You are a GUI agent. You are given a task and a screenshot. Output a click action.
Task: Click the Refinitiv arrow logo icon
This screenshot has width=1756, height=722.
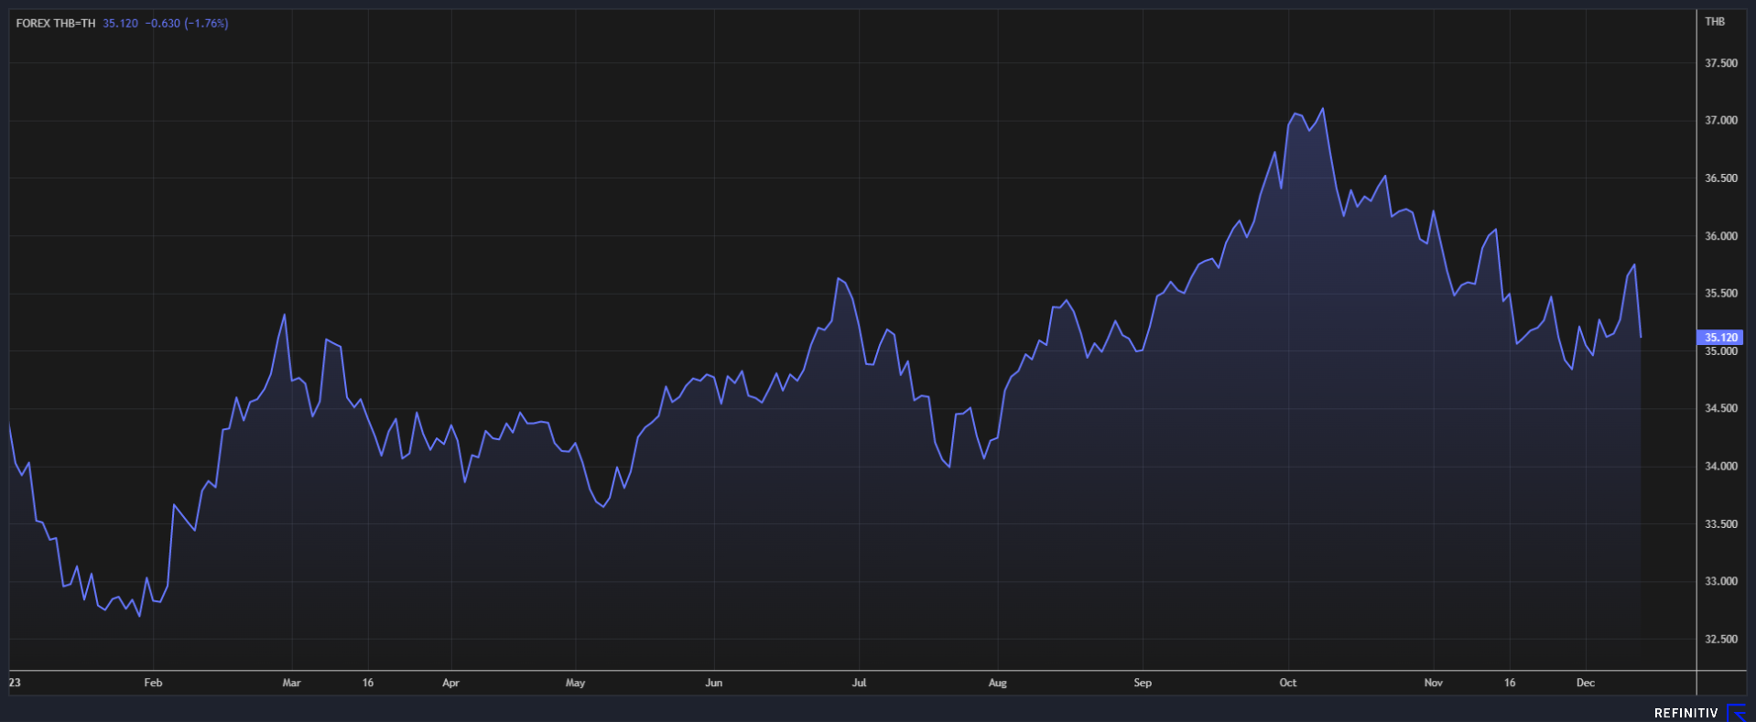point(1736,713)
